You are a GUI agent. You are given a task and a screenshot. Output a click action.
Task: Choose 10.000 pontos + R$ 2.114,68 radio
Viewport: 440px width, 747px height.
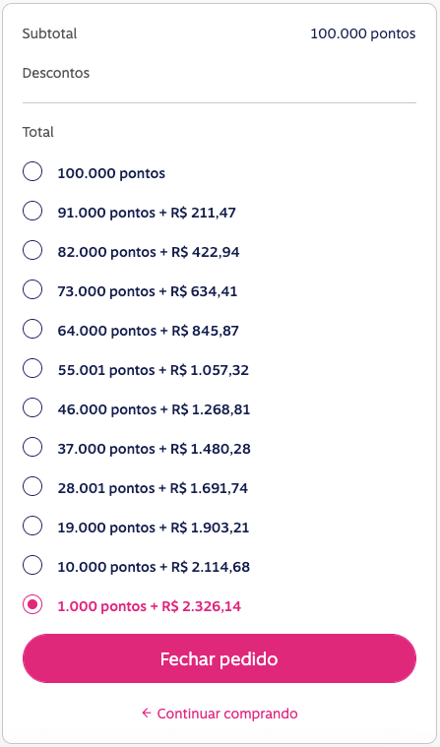32,566
